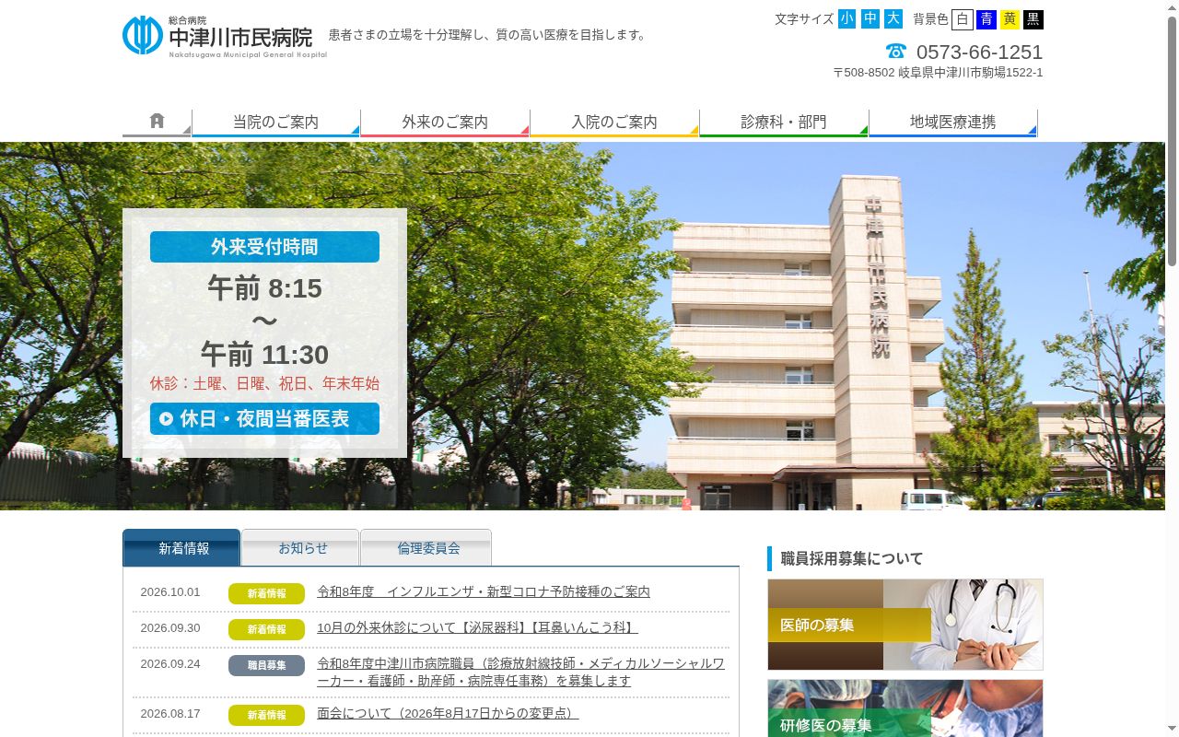Click the date 2026.10.01
Screen dimensions: 1179x737
click(170, 591)
